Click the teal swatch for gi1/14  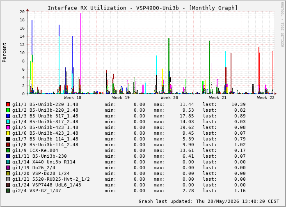(x=8, y=162)
